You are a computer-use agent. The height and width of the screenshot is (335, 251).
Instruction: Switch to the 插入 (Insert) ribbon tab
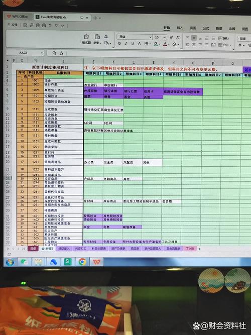coord(180,28)
